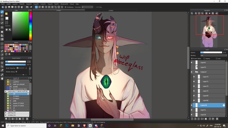Hide Layer31 visibility dot

[191, 110]
